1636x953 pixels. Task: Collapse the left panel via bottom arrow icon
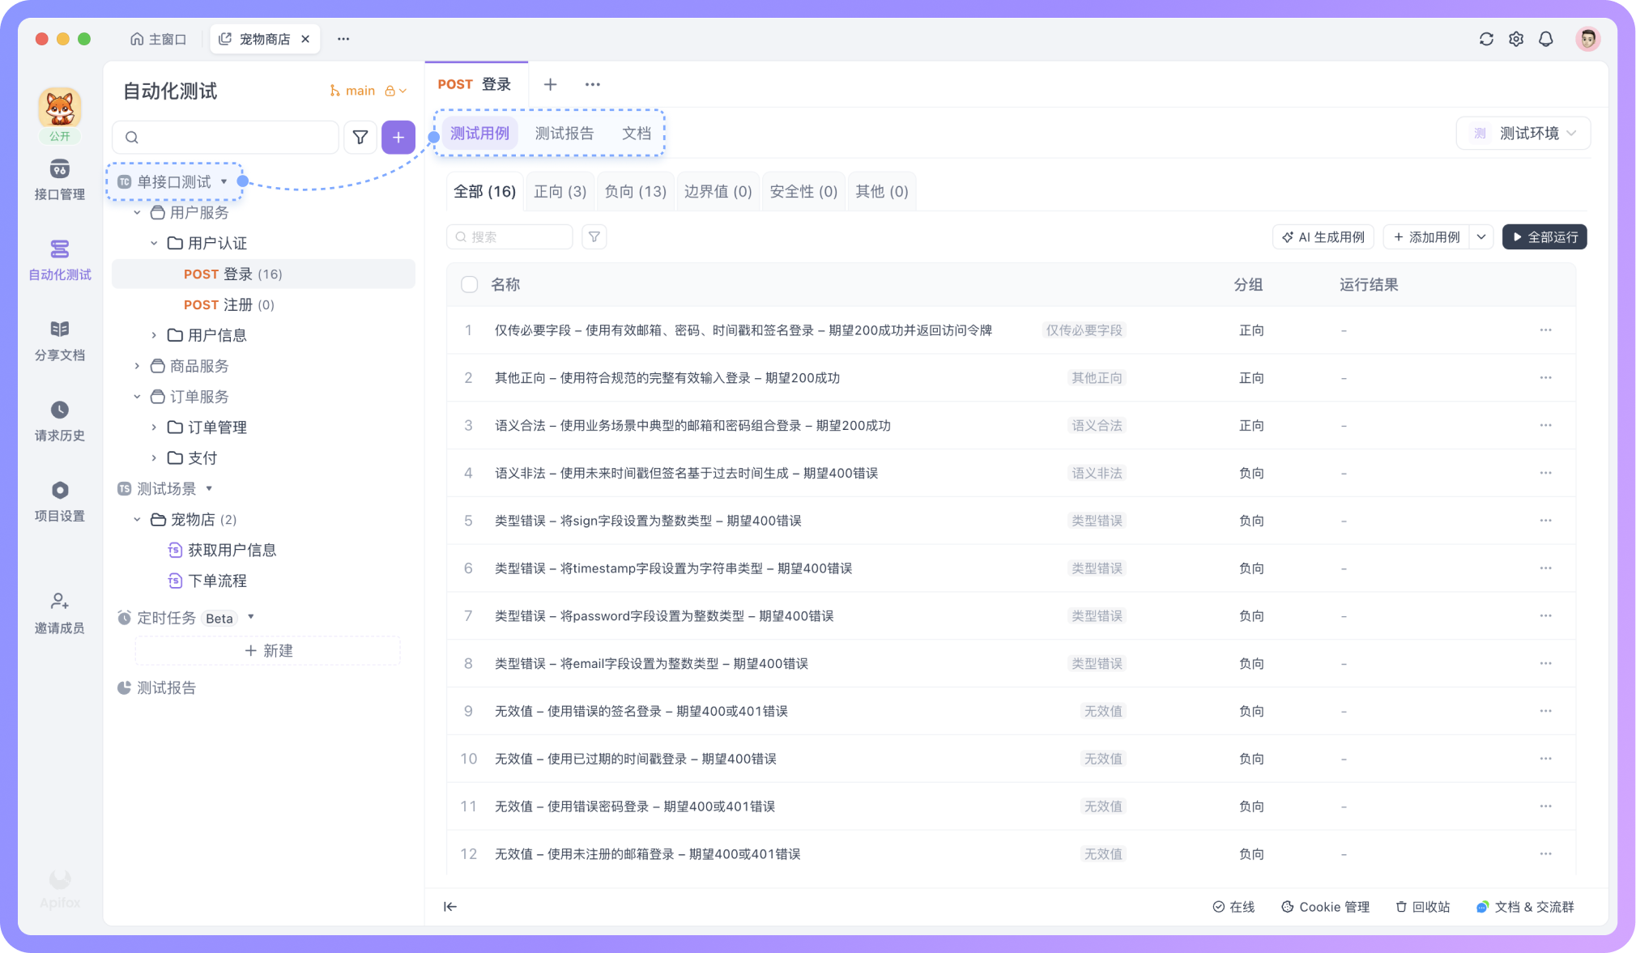click(450, 907)
